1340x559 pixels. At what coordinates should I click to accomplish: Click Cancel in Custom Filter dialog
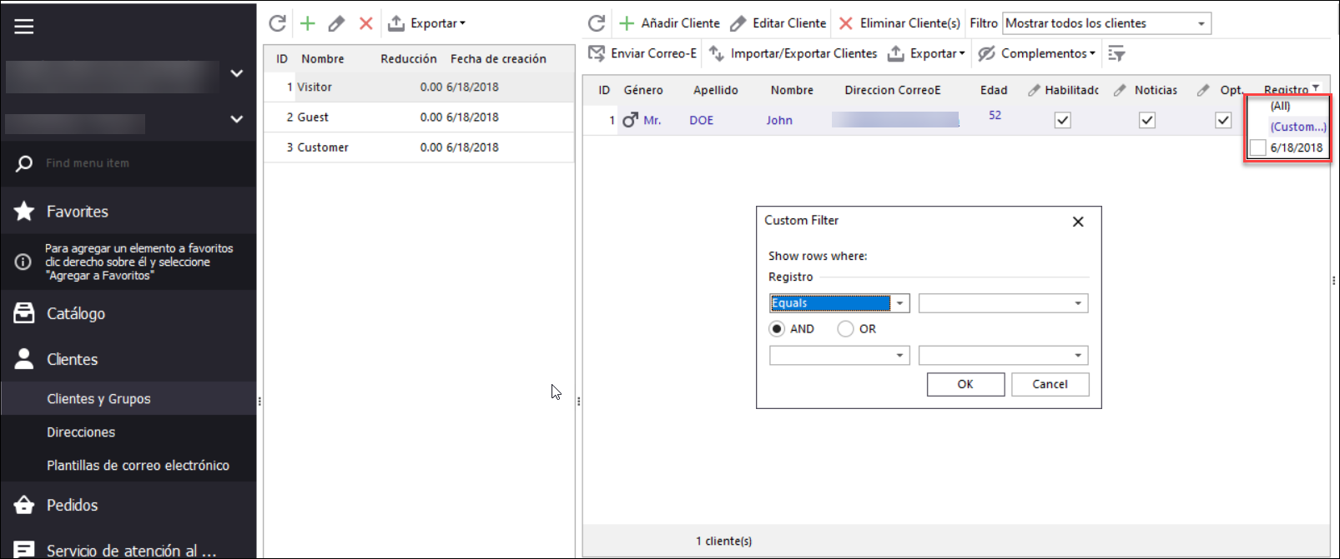tap(1050, 384)
